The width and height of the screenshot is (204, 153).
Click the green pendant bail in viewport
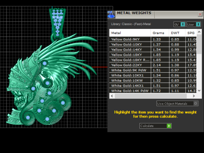point(57,23)
